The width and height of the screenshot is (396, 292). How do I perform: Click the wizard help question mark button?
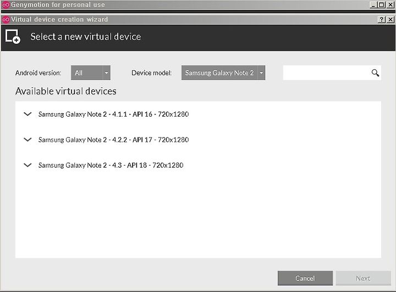pyautogui.click(x=382, y=19)
